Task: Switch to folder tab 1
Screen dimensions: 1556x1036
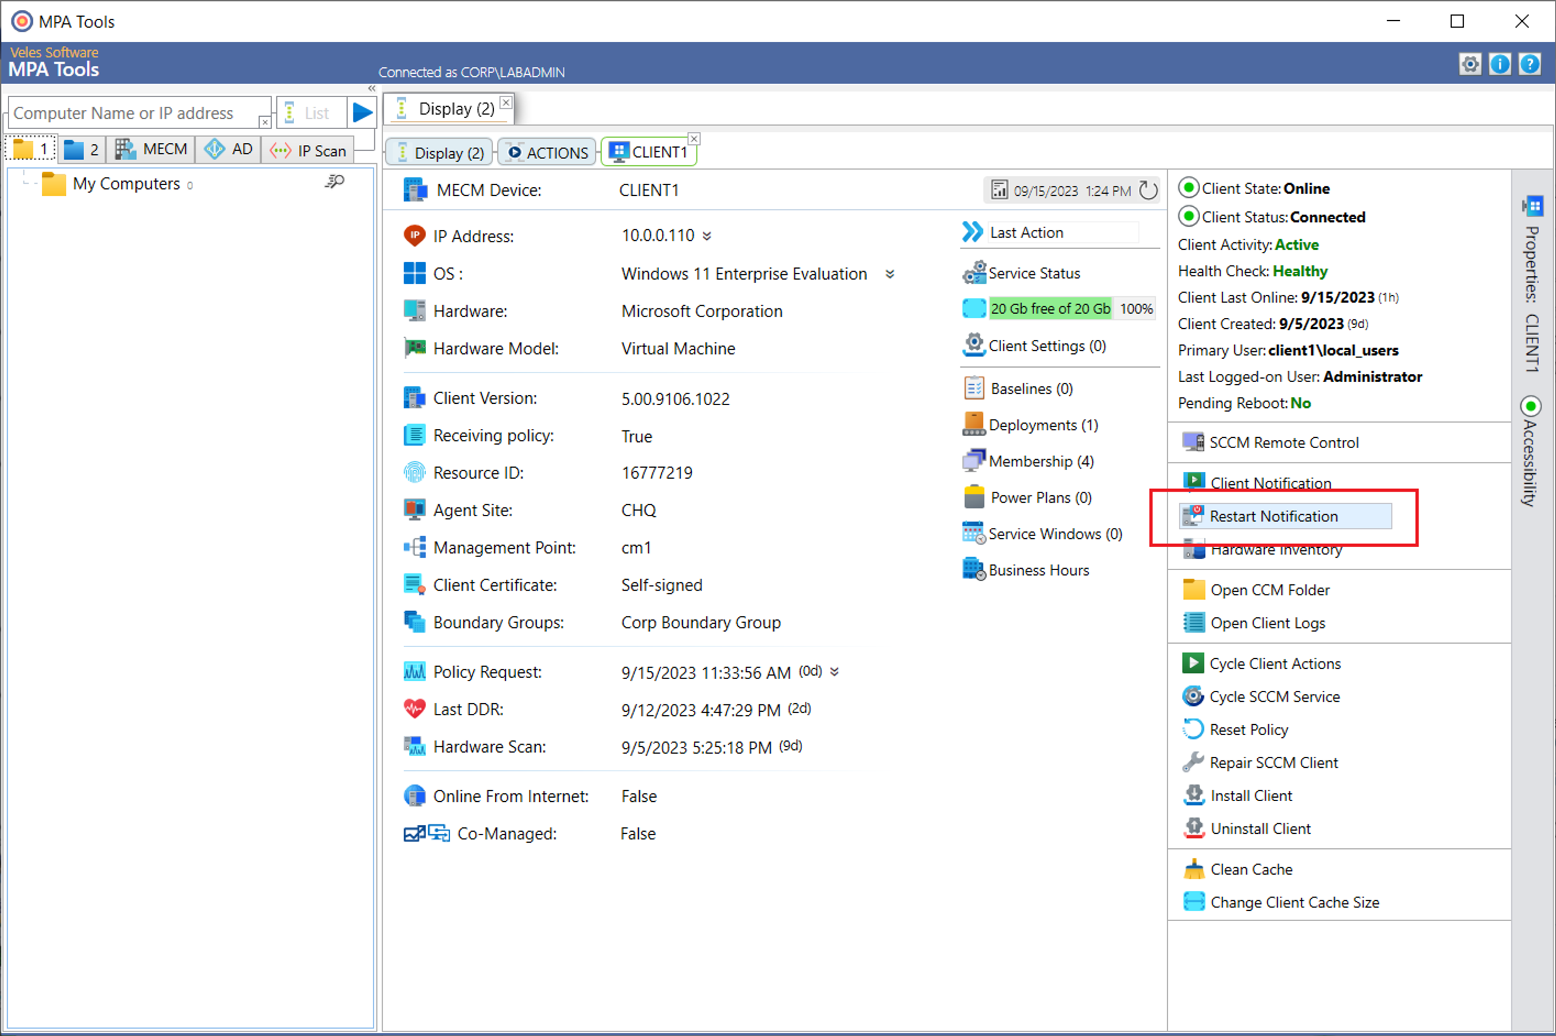Action: pyautogui.click(x=31, y=149)
